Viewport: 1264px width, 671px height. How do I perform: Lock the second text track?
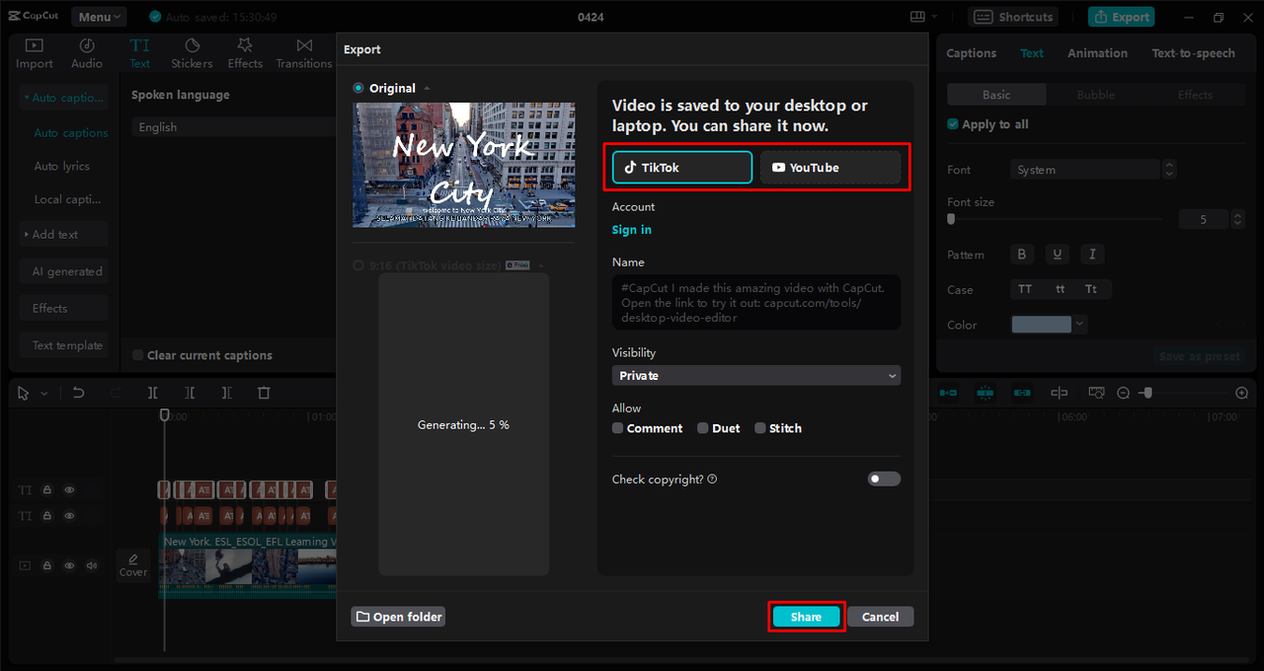coord(47,516)
